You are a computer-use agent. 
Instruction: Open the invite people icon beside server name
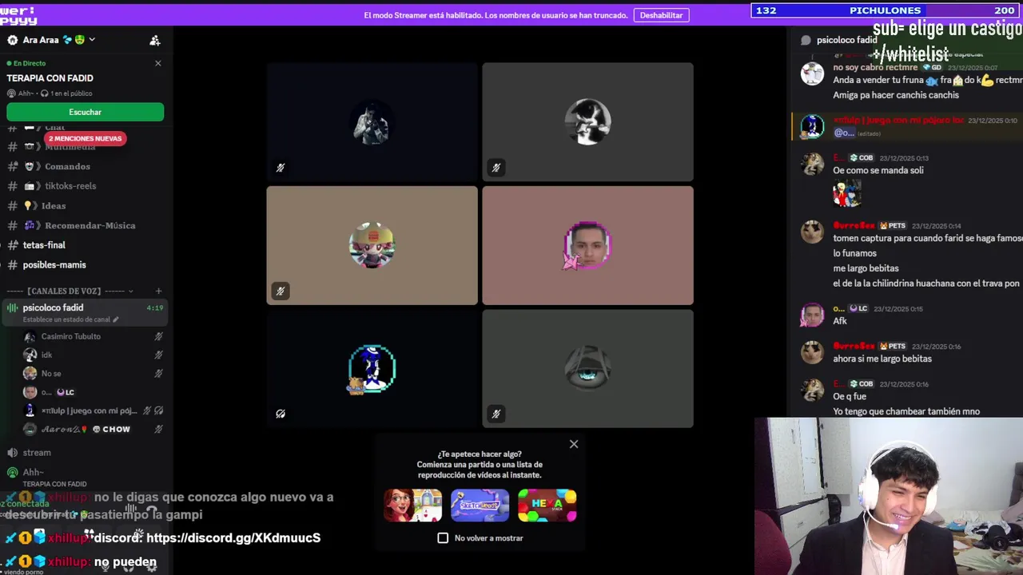pos(155,40)
